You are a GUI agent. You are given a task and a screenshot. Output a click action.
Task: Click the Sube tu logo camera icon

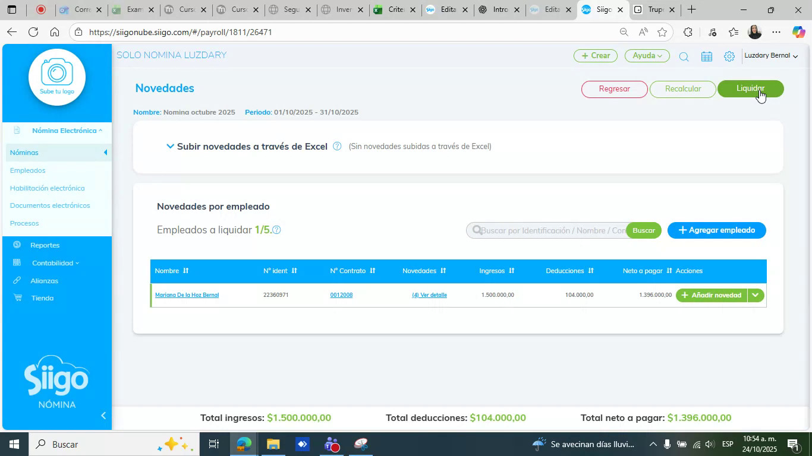[x=57, y=77]
